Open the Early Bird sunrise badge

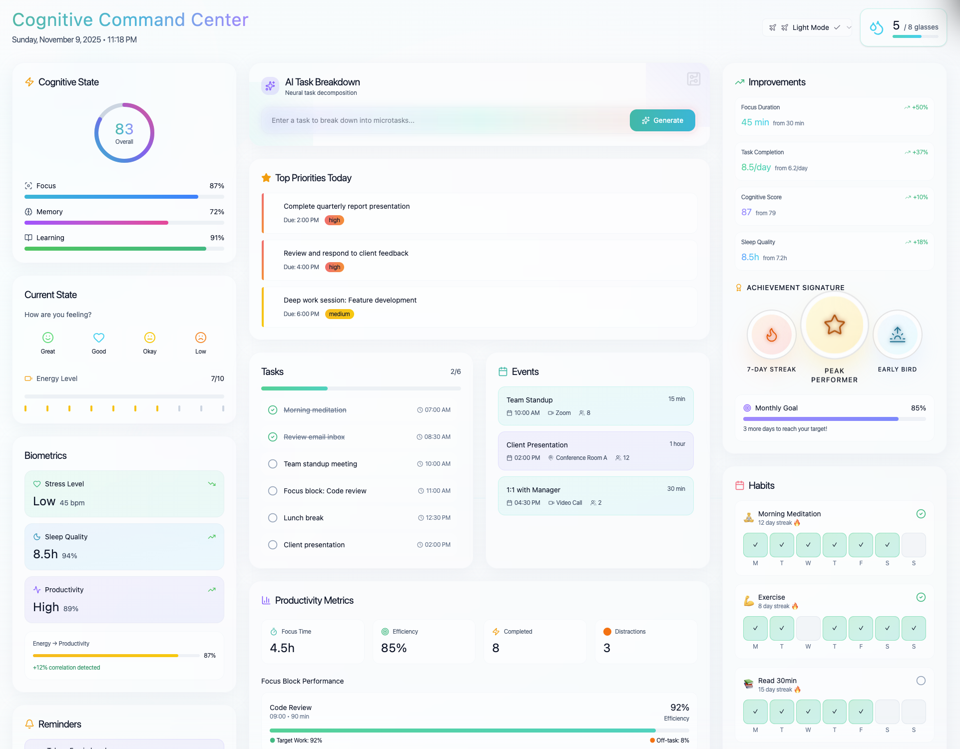coord(897,335)
